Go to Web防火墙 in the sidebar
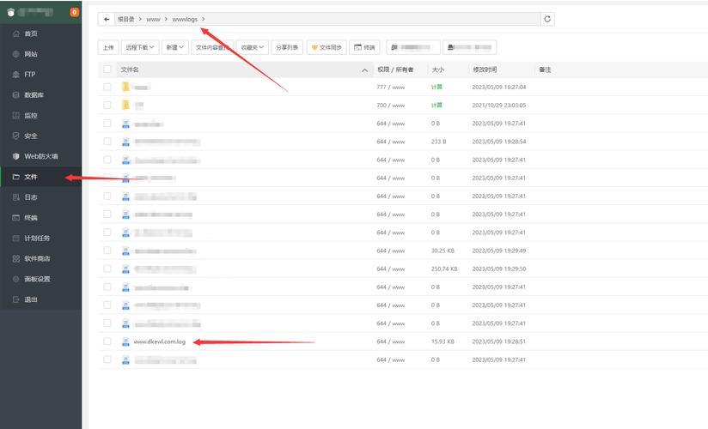Image resolution: width=708 pixels, height=429 pixels. pos(40,156)
